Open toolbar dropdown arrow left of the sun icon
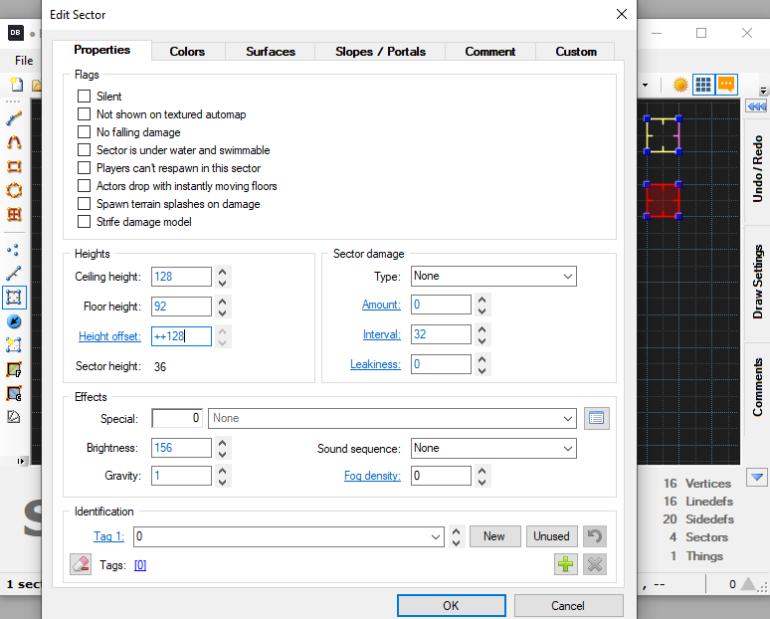The width and height of the screenshot is (770, 619). [645, 85]
